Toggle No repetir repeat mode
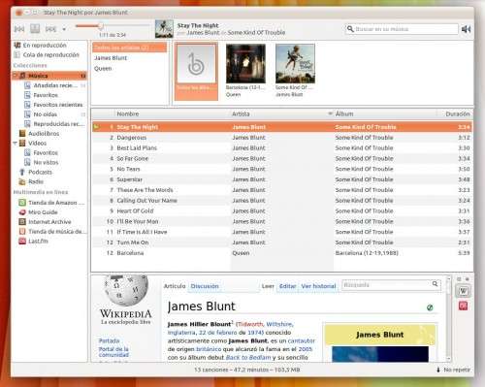Image resolution: width=485 pixels, height=387 pixels. [453, 370]
